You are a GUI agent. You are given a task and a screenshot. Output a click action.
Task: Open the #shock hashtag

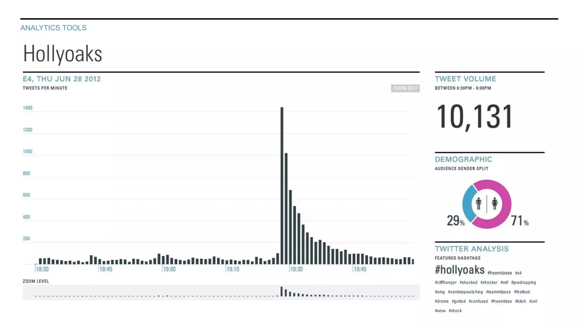[455, 311]
